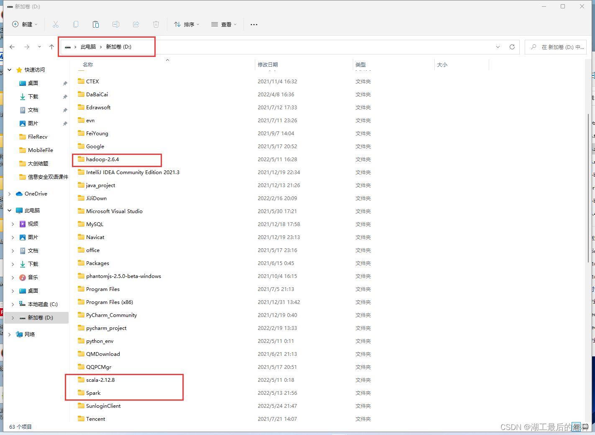Open recent locations chevron dropdown
The width and height of the screenshot is (595, 435).
coord(39,47)
